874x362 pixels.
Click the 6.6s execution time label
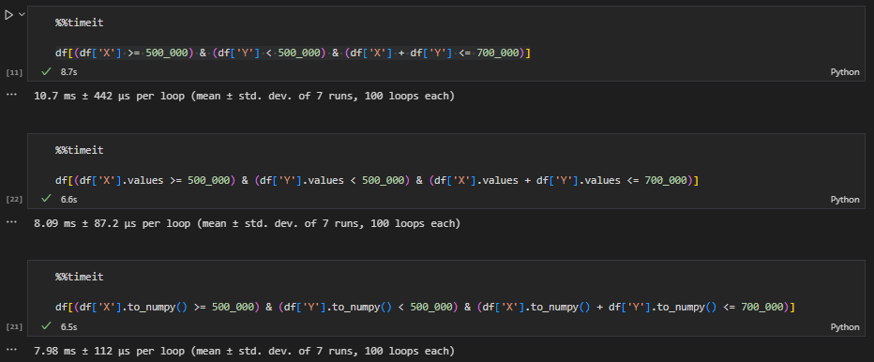pos(68,199)
